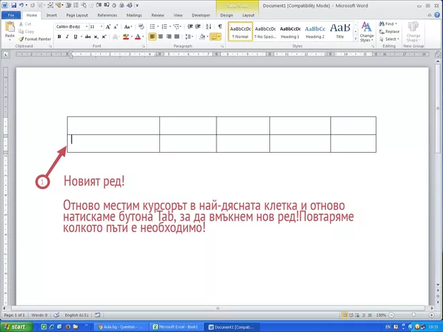Click the macro recording icon in status bar
Viewport: 443px width, 332px height.
(97, 315)
